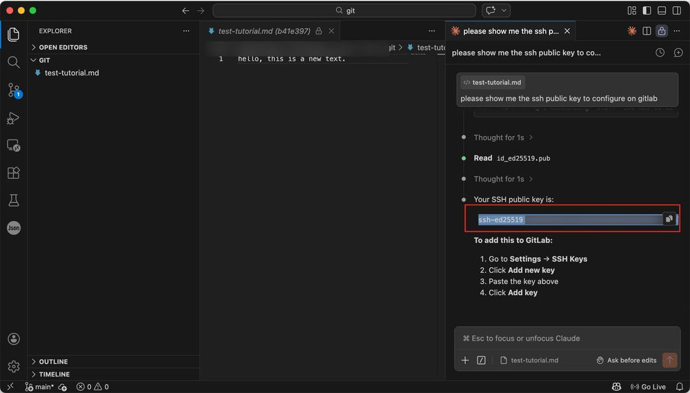Go forward with the right arrow

coord(201,10)
